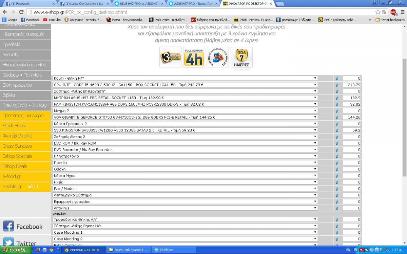Open the Security sidebar category

(x=25, y=55)
